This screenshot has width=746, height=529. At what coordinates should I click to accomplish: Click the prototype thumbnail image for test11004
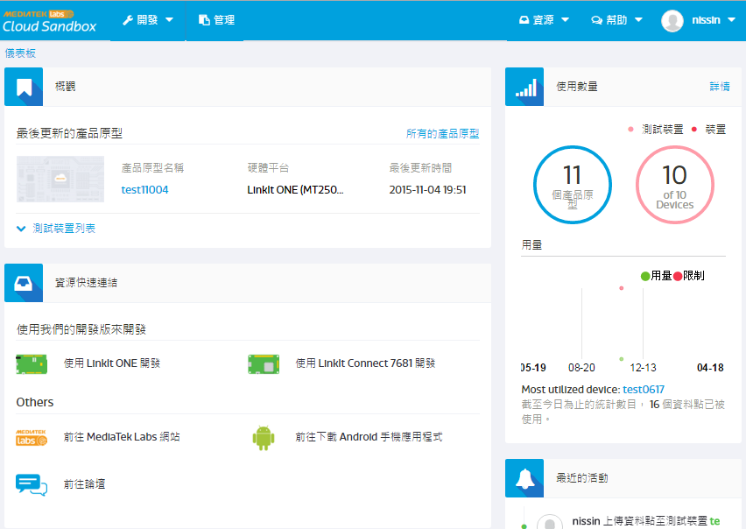click(60, 180)
